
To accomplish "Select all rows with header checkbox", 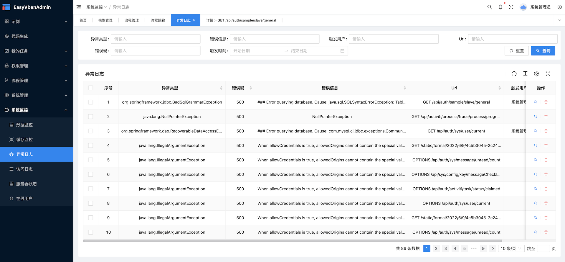I will click(x=90, y=88).
